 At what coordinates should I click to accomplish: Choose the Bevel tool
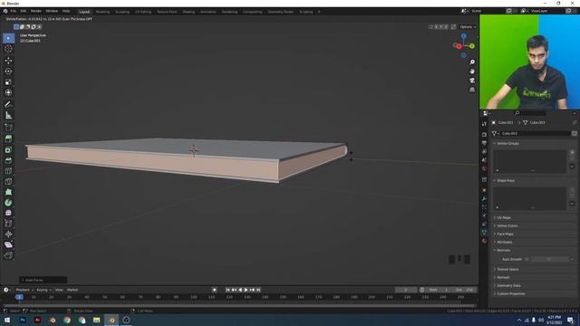click(x=8, y=160)
